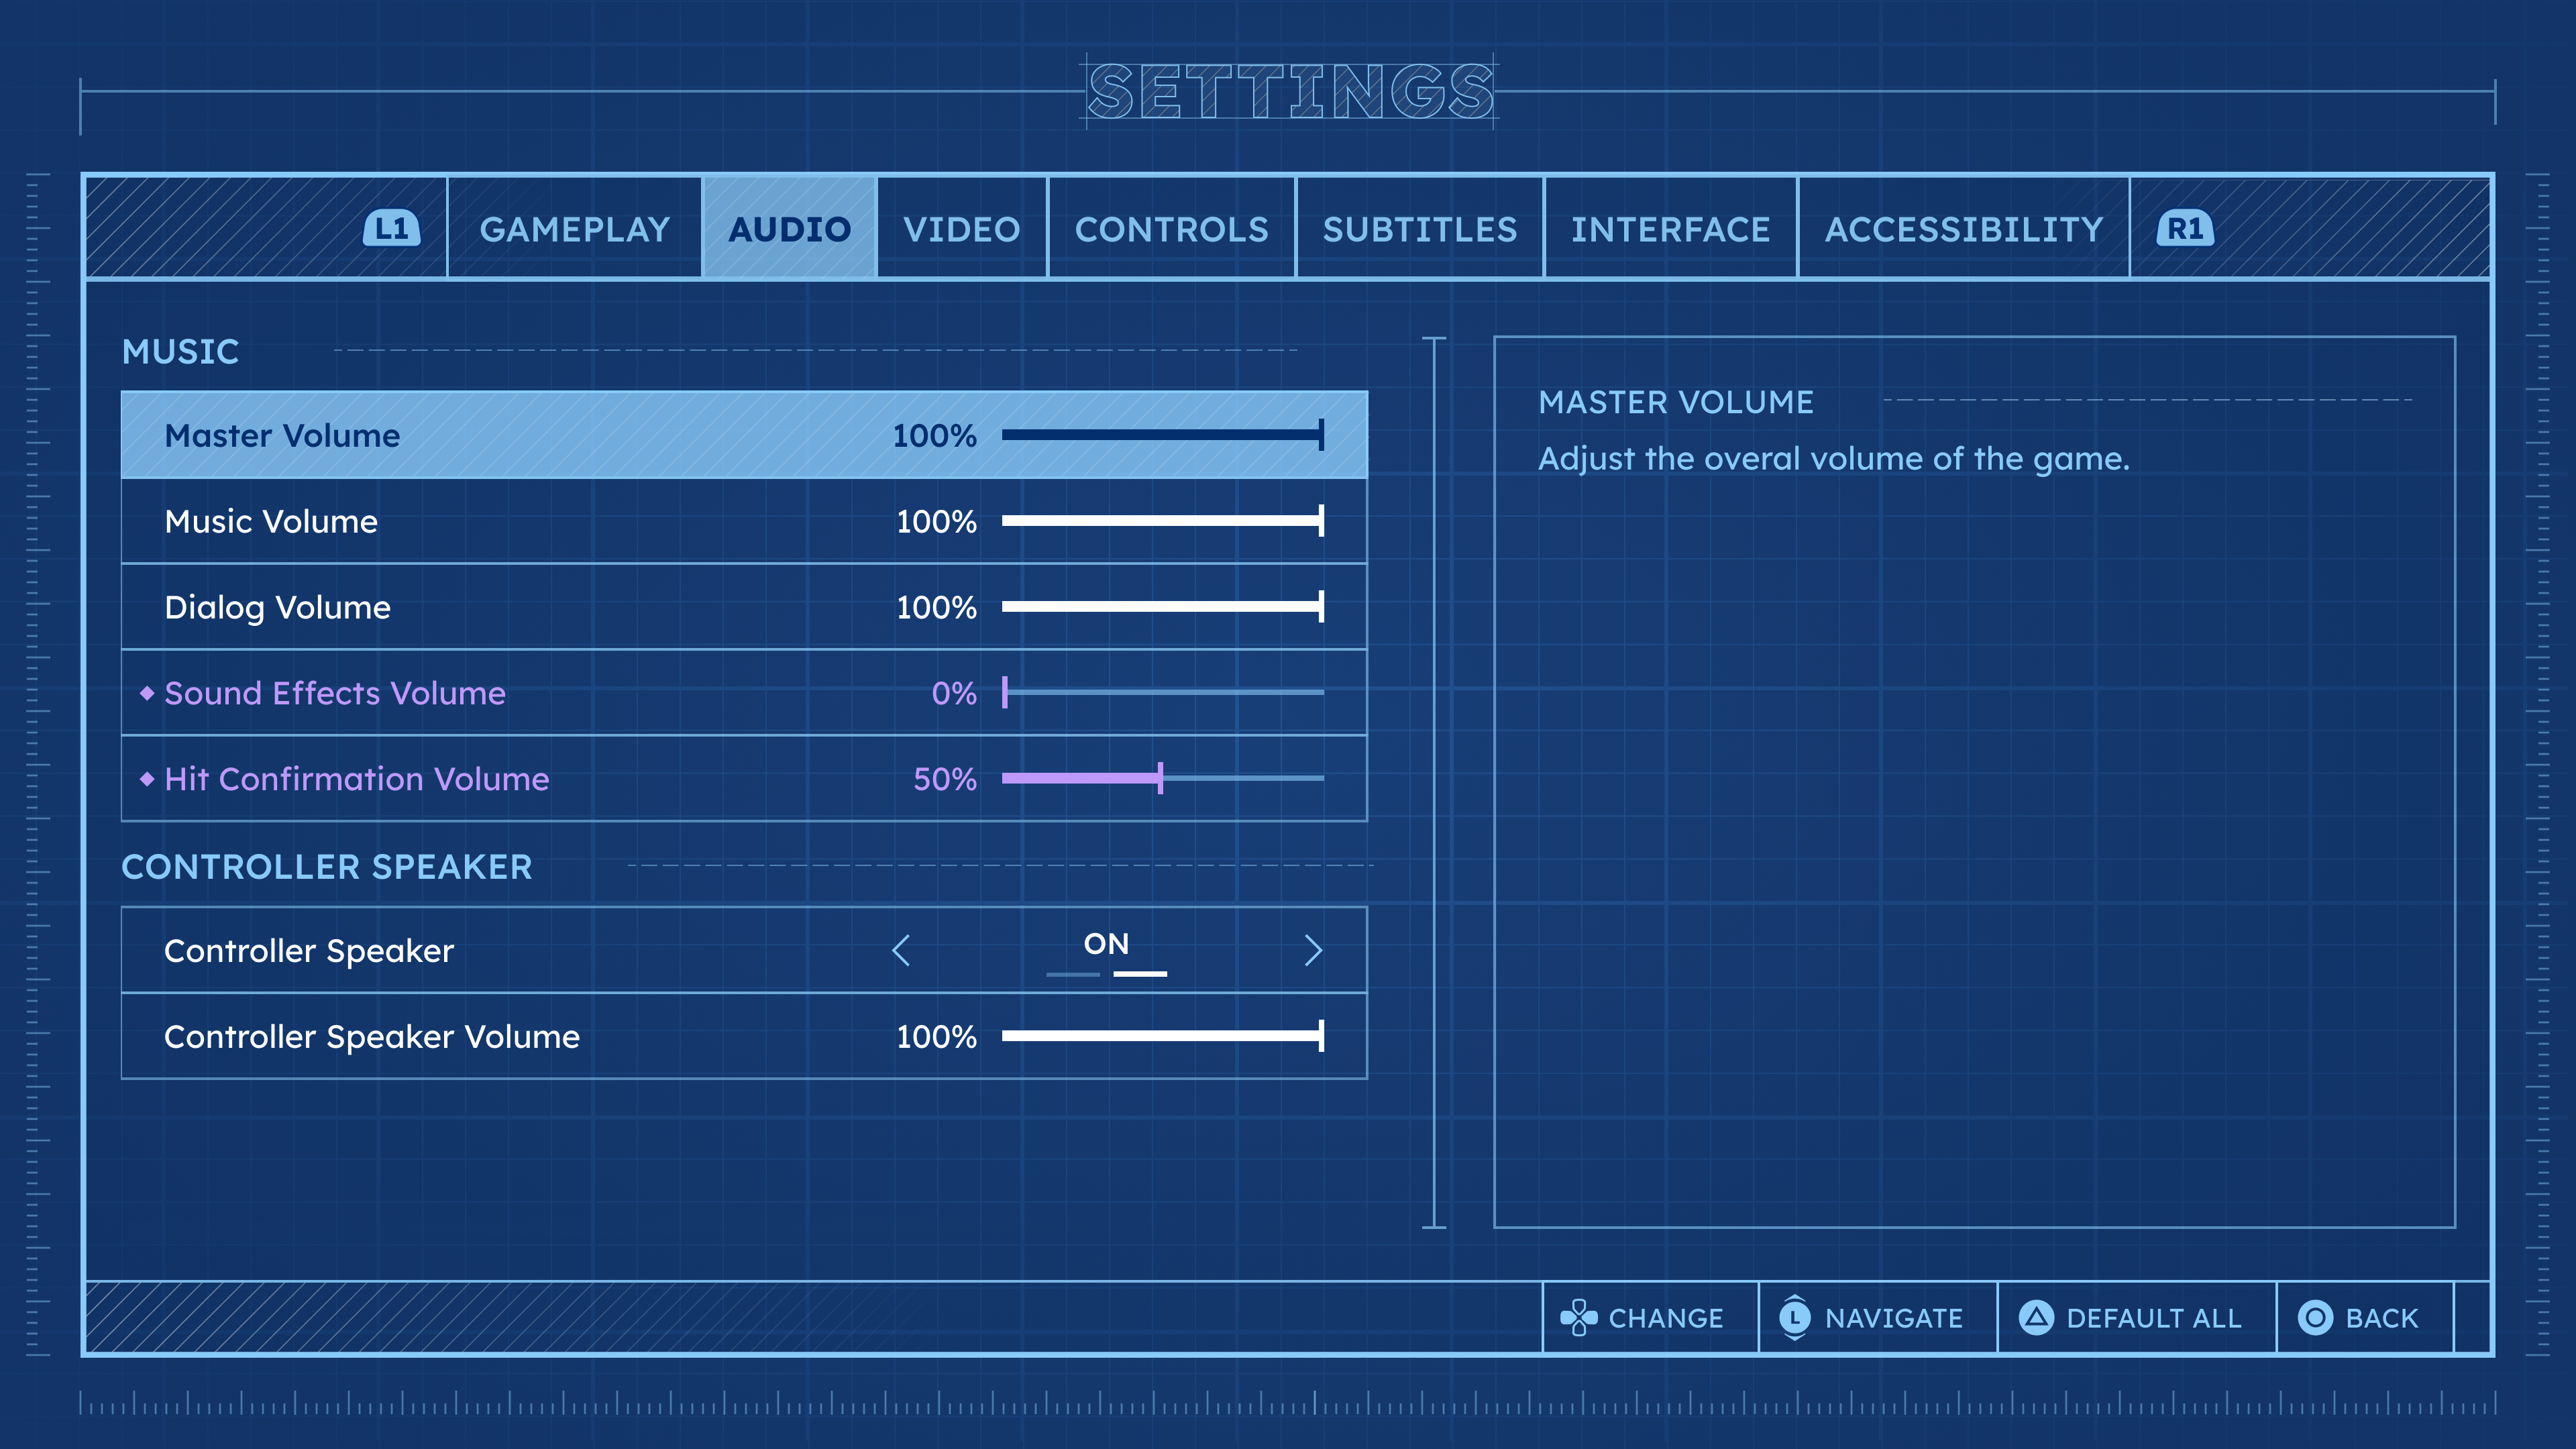
Task: Click the Default All label
Action: pyautogui.click(x=2154, y=1318)
